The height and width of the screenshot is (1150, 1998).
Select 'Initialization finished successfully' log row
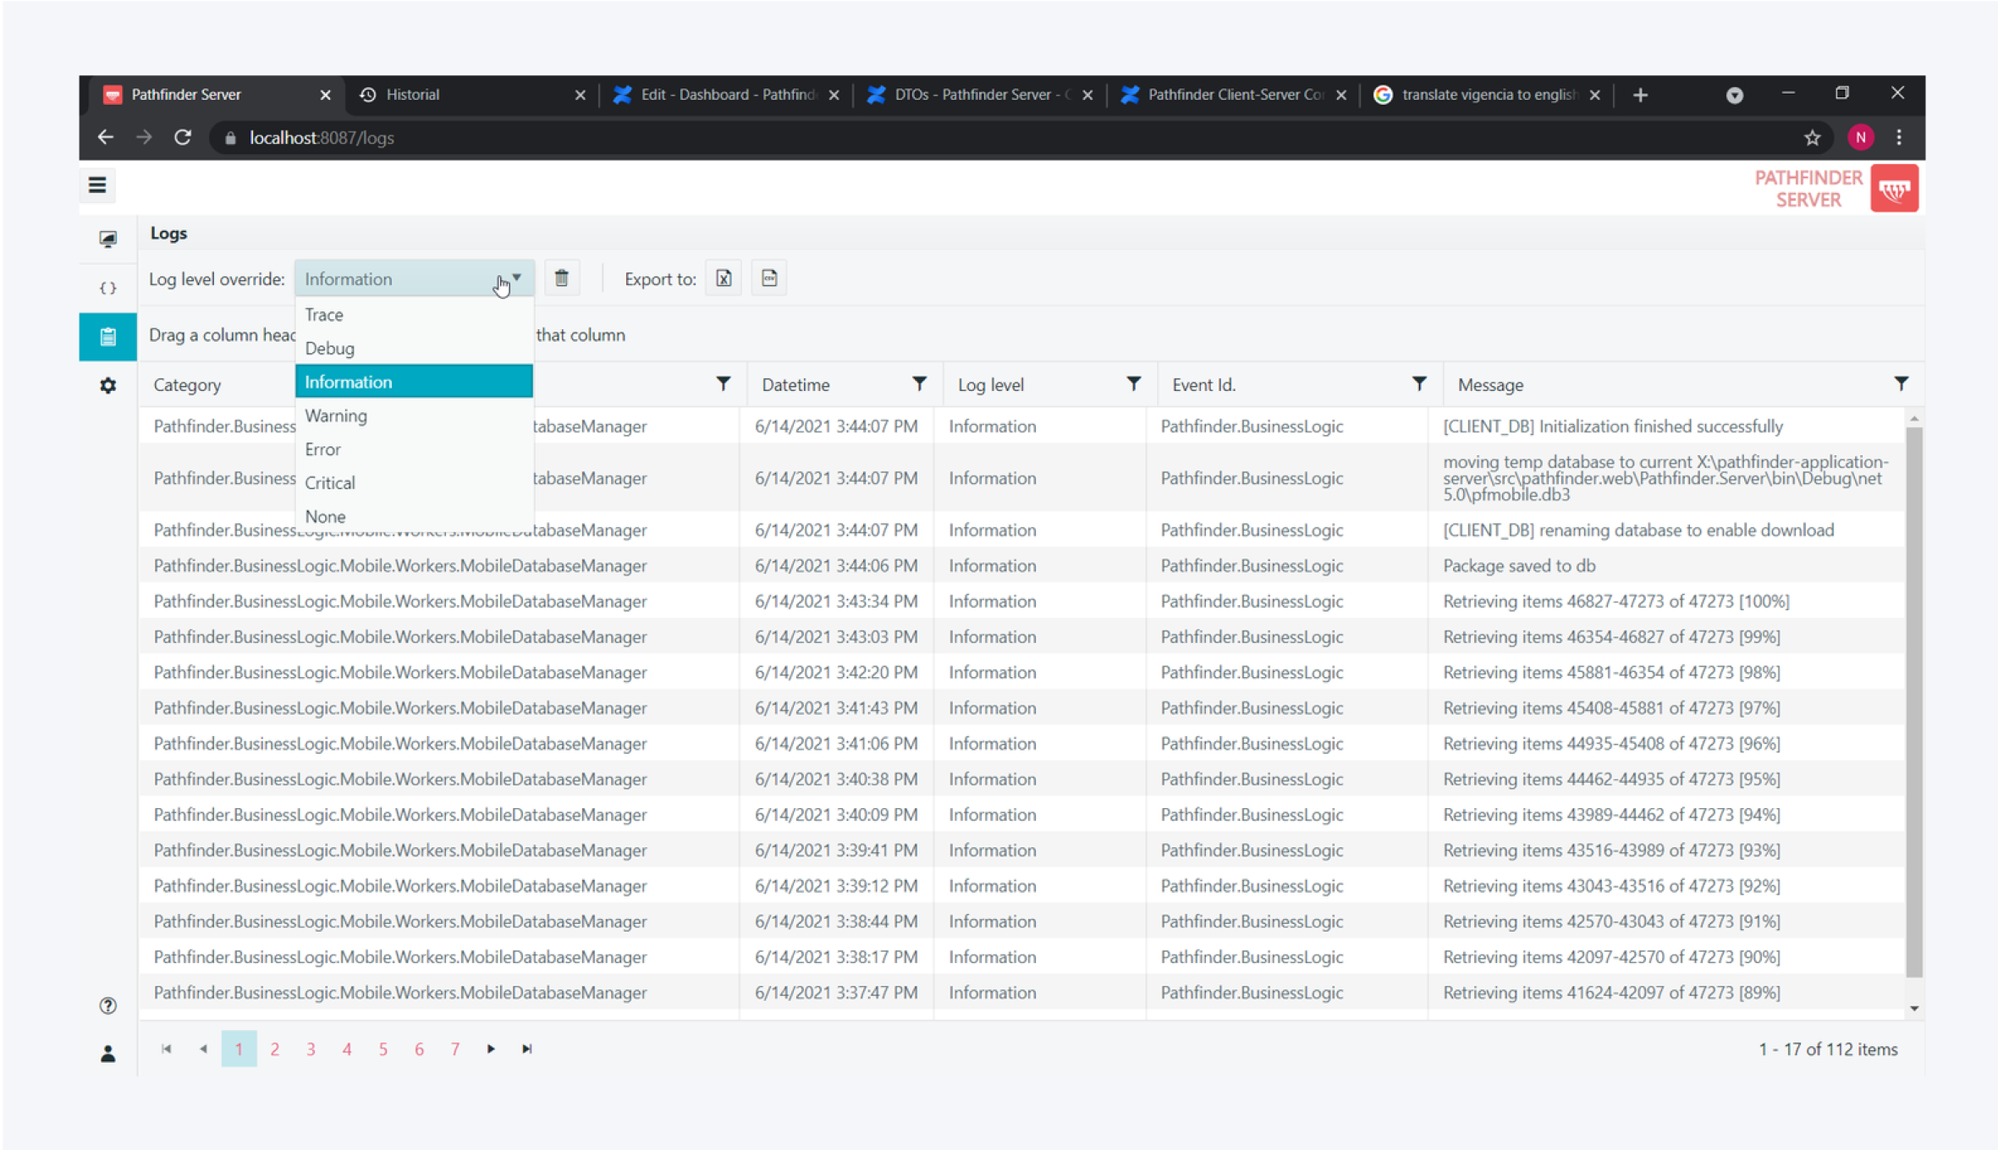(x=1024, y=426)
